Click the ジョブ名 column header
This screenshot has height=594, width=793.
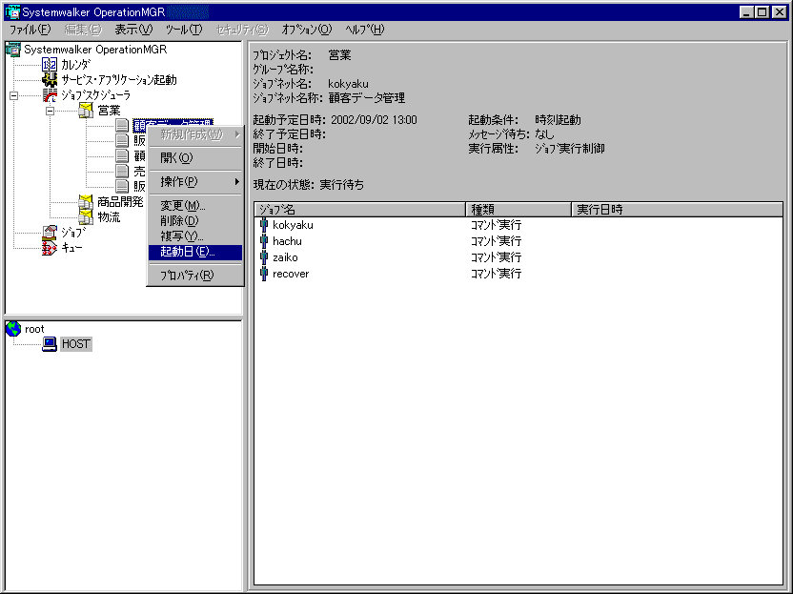pos(359,209)
